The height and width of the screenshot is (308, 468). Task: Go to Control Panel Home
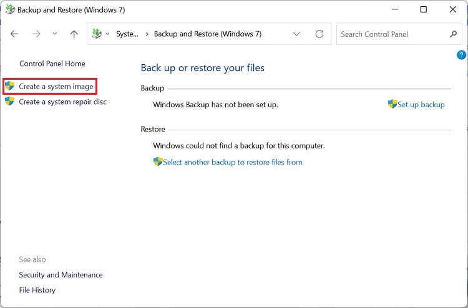click(x=52, y=64)
